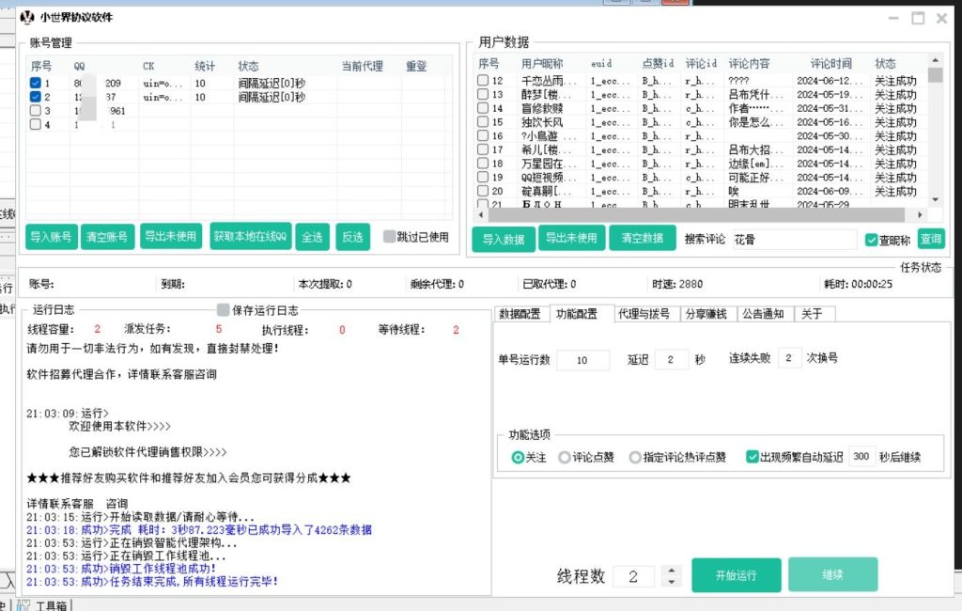Image resolution: width=962 pixels, height=611 pixels.
Task: Enable the 跳过已使用 checkbox
Action: (x=389, y=238)
